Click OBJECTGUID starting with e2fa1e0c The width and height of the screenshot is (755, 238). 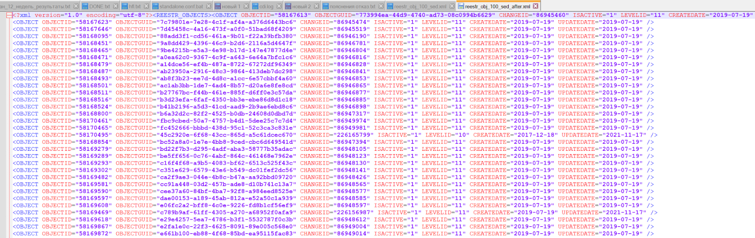point(226,227)
